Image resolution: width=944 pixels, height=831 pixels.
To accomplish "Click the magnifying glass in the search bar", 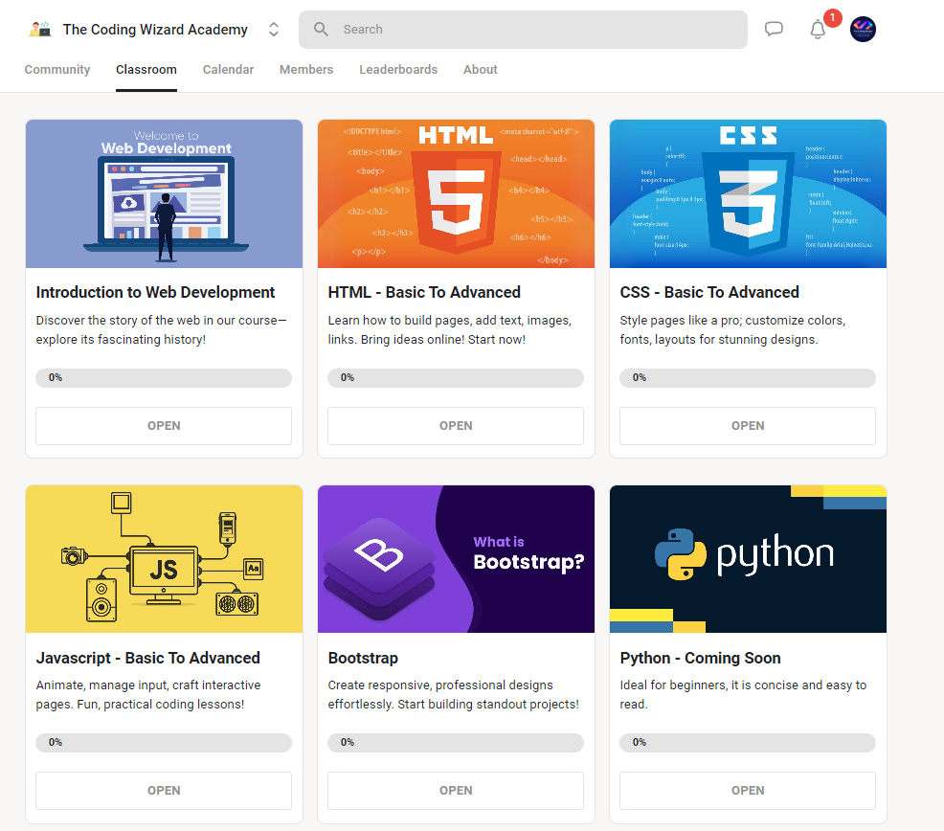I will [x=321, y=30].
